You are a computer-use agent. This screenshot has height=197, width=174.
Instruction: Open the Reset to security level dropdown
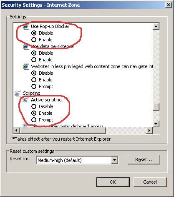[115, 160]
